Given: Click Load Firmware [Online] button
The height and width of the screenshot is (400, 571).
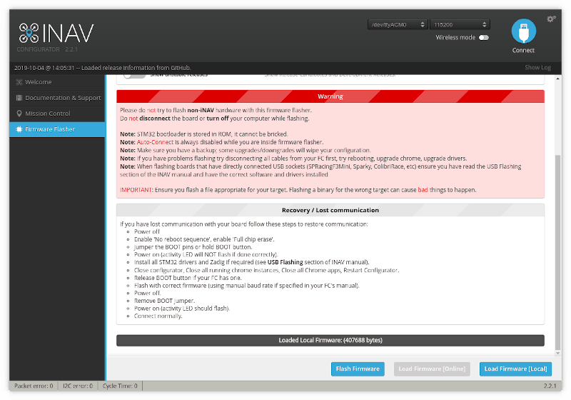Looking at the screenshot, I should pos(432,369).
